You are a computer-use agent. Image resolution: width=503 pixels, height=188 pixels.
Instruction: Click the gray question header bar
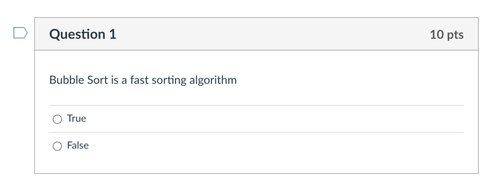[256, 34]
